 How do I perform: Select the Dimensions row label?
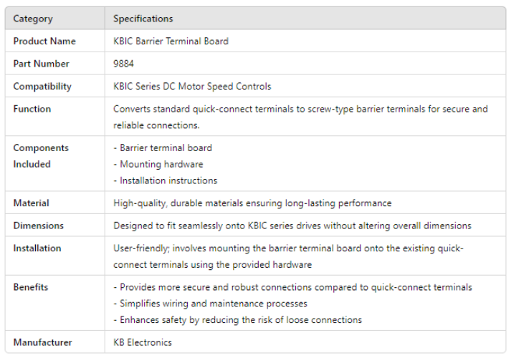tap(39, 226)
